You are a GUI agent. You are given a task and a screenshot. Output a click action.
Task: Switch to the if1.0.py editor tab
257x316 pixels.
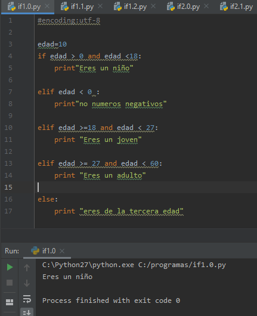pyautogui.click(x=27, y=7)
